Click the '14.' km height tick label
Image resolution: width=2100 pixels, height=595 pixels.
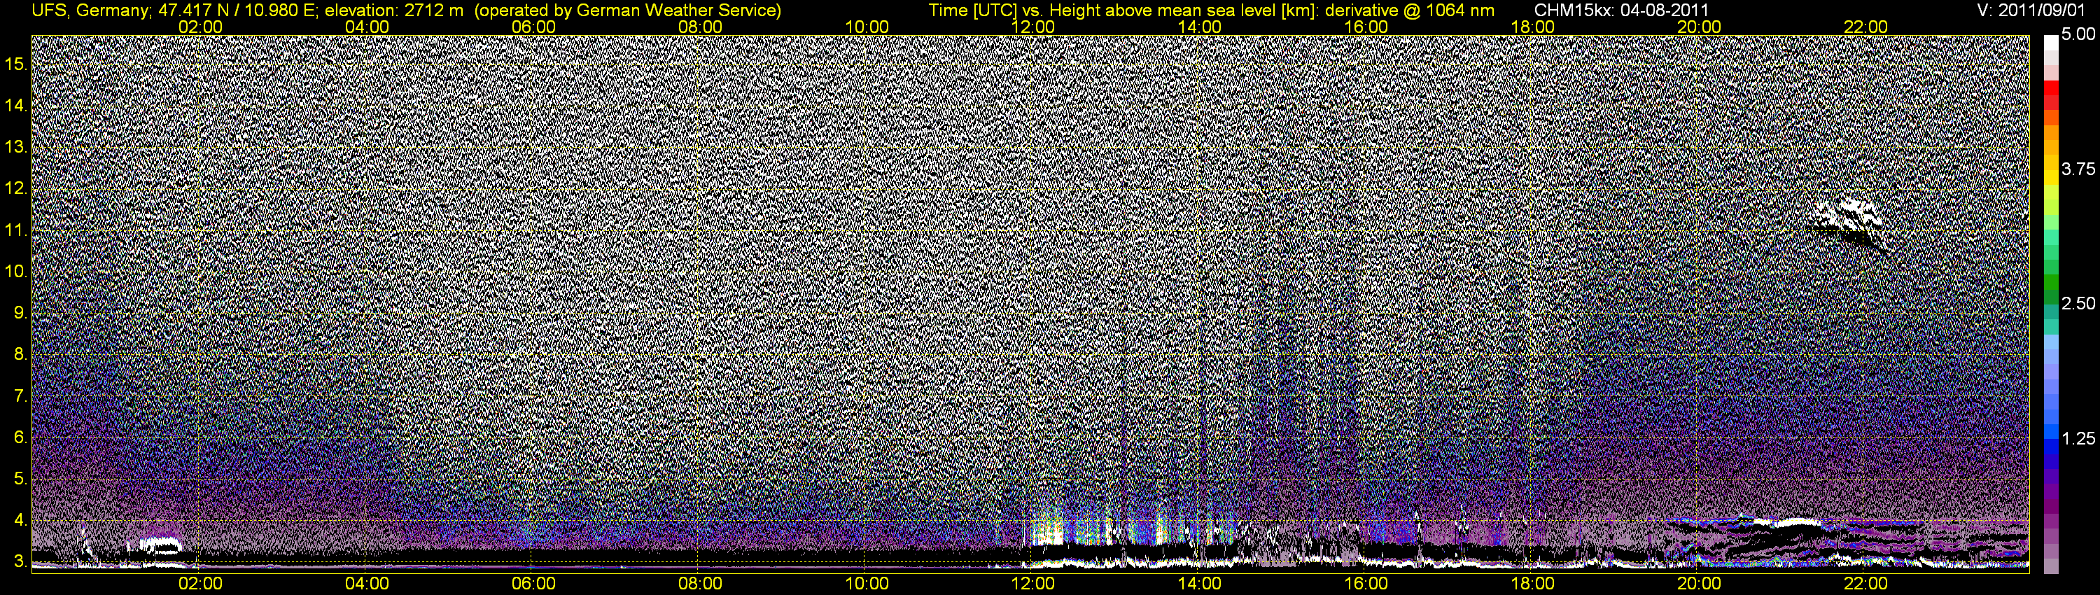pyautogui.click(x=16, y=105)
